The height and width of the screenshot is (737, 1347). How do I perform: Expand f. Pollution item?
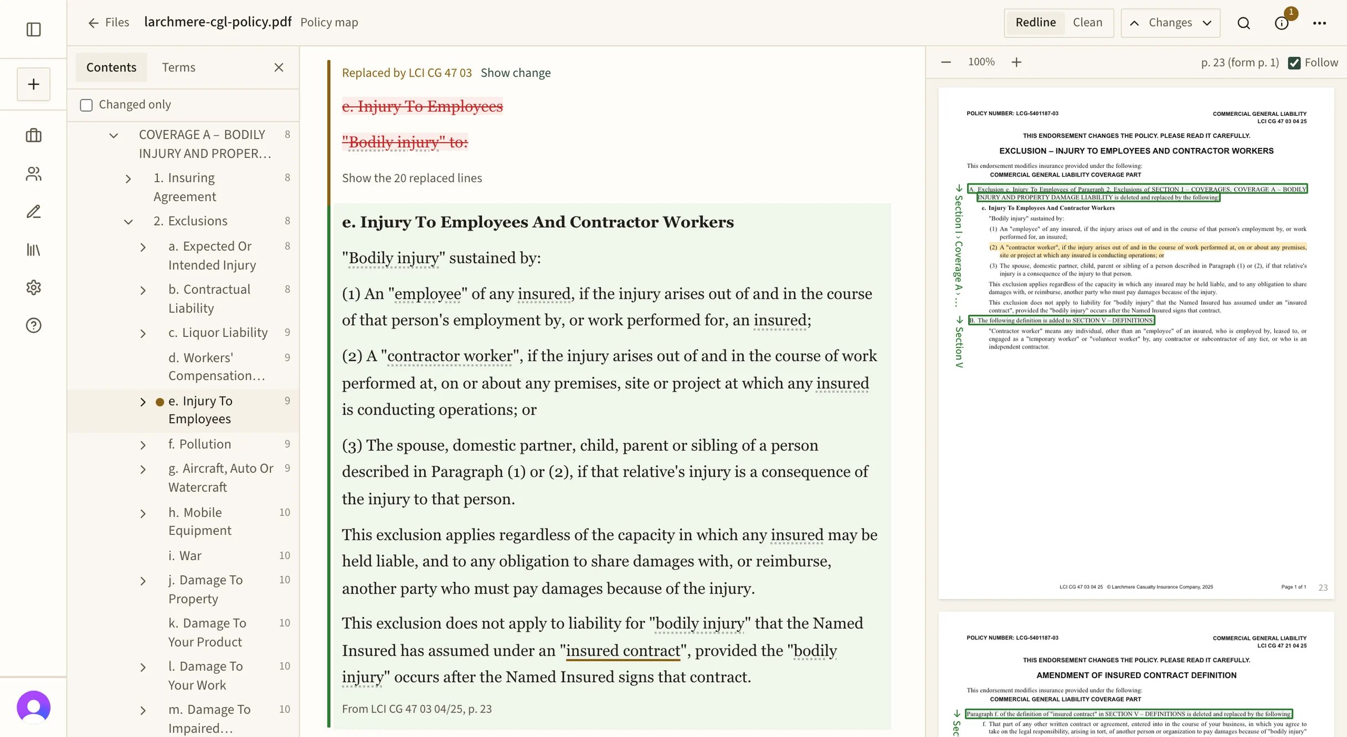pyautogui.click(x=143, y=445)
